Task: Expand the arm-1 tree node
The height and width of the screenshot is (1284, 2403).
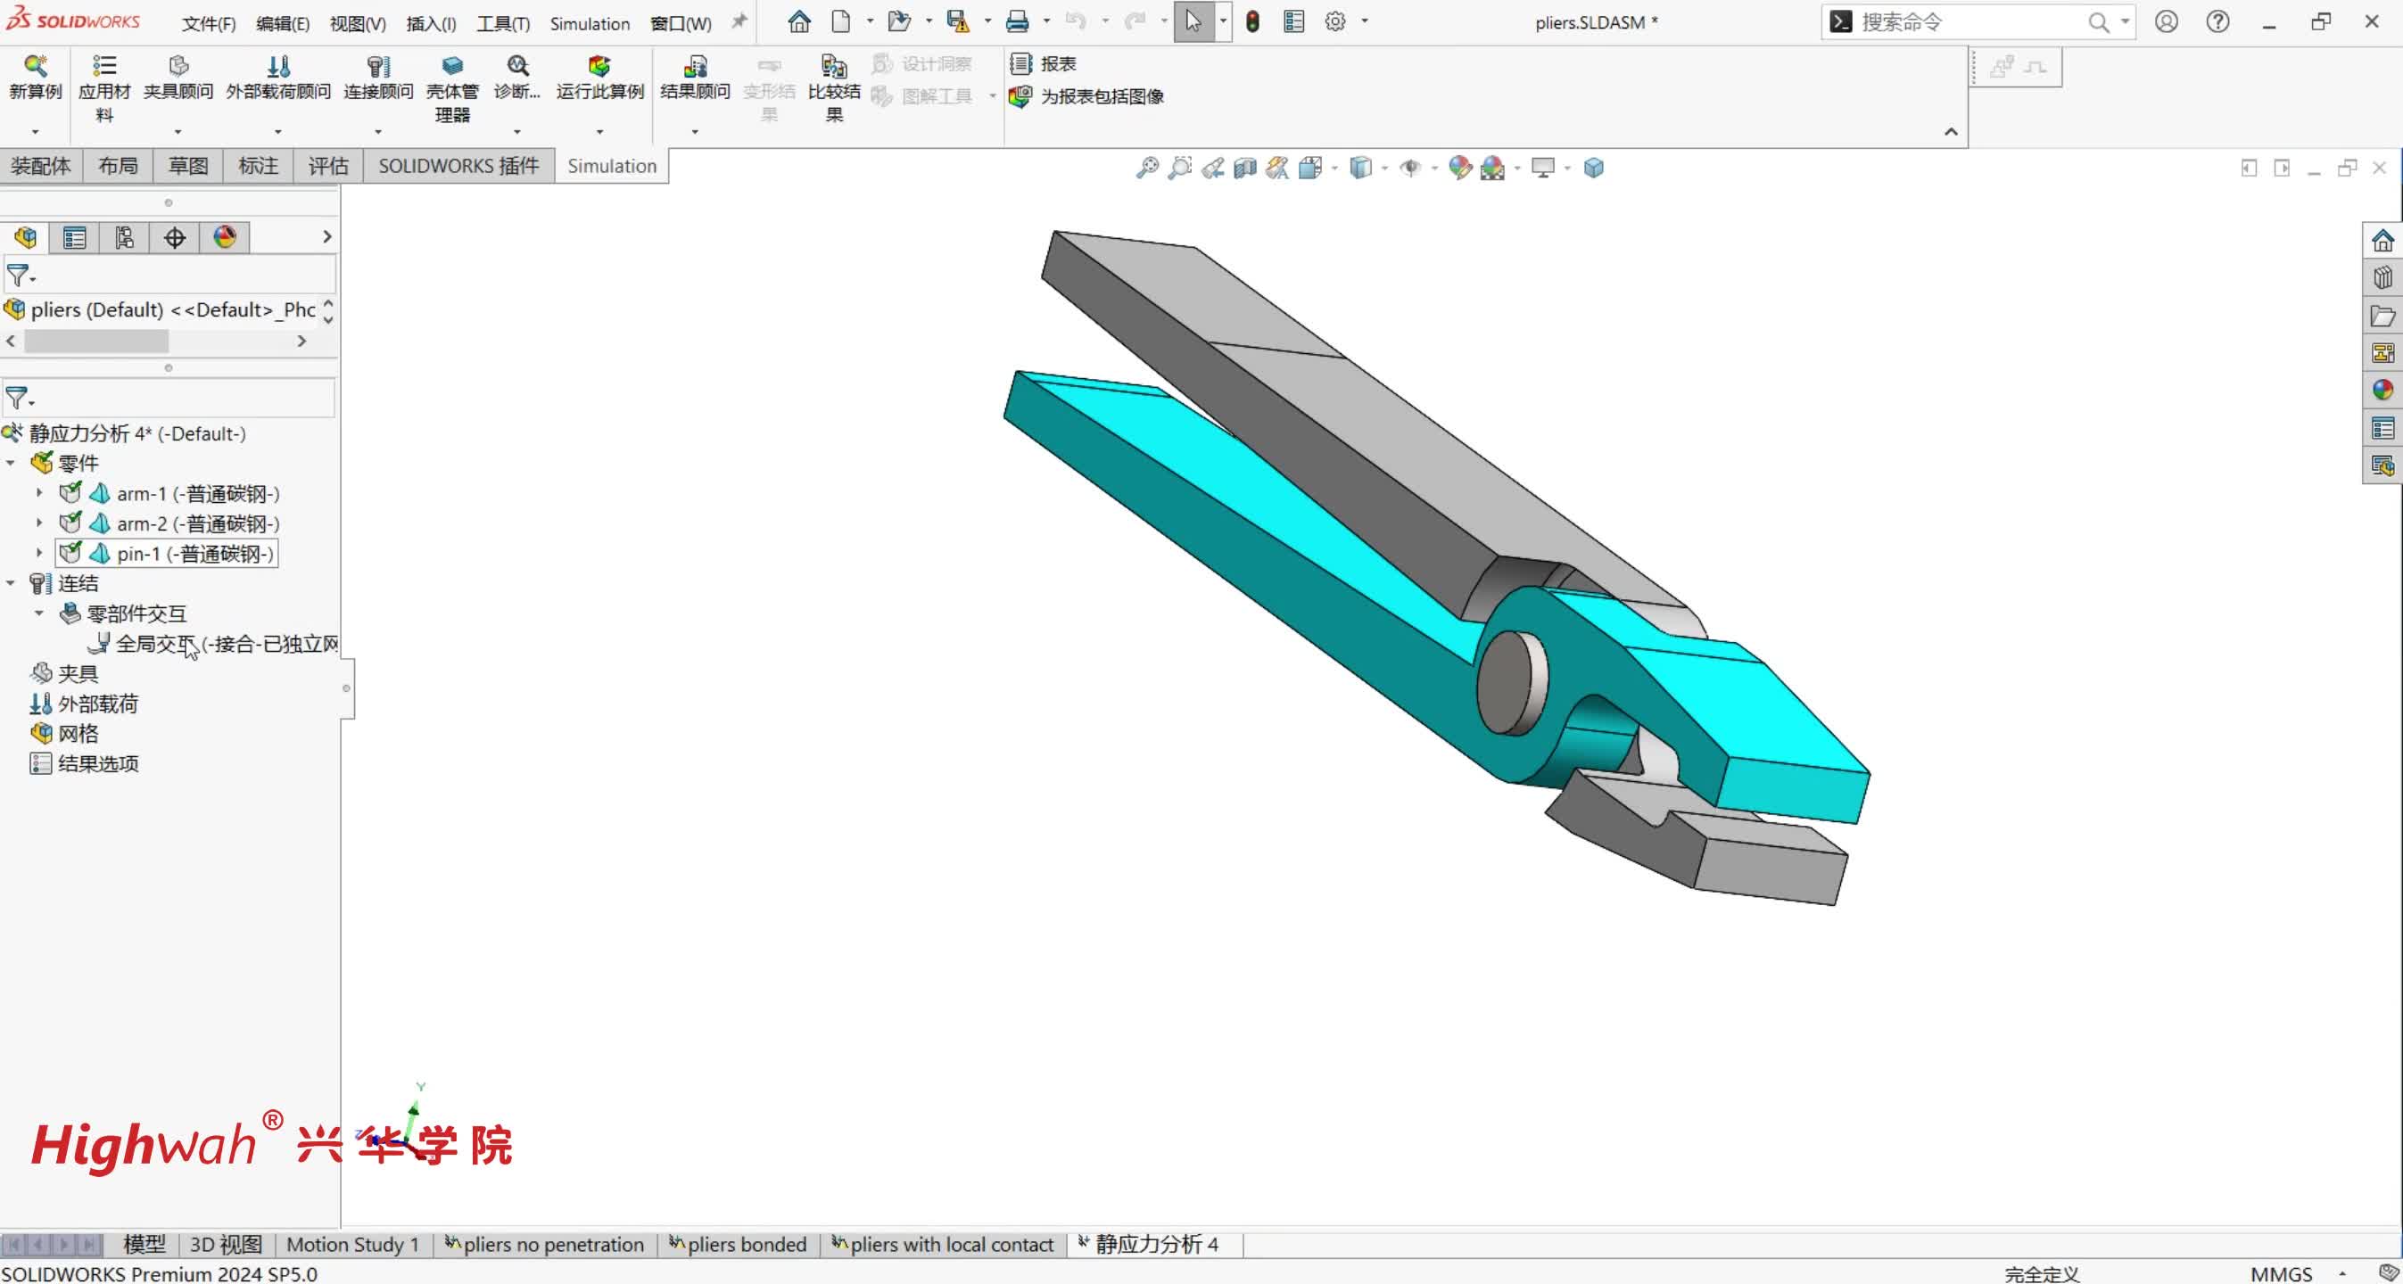Action: click(39, 493)
